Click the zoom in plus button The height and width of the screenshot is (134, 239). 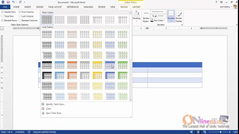(x=230, y=132)
